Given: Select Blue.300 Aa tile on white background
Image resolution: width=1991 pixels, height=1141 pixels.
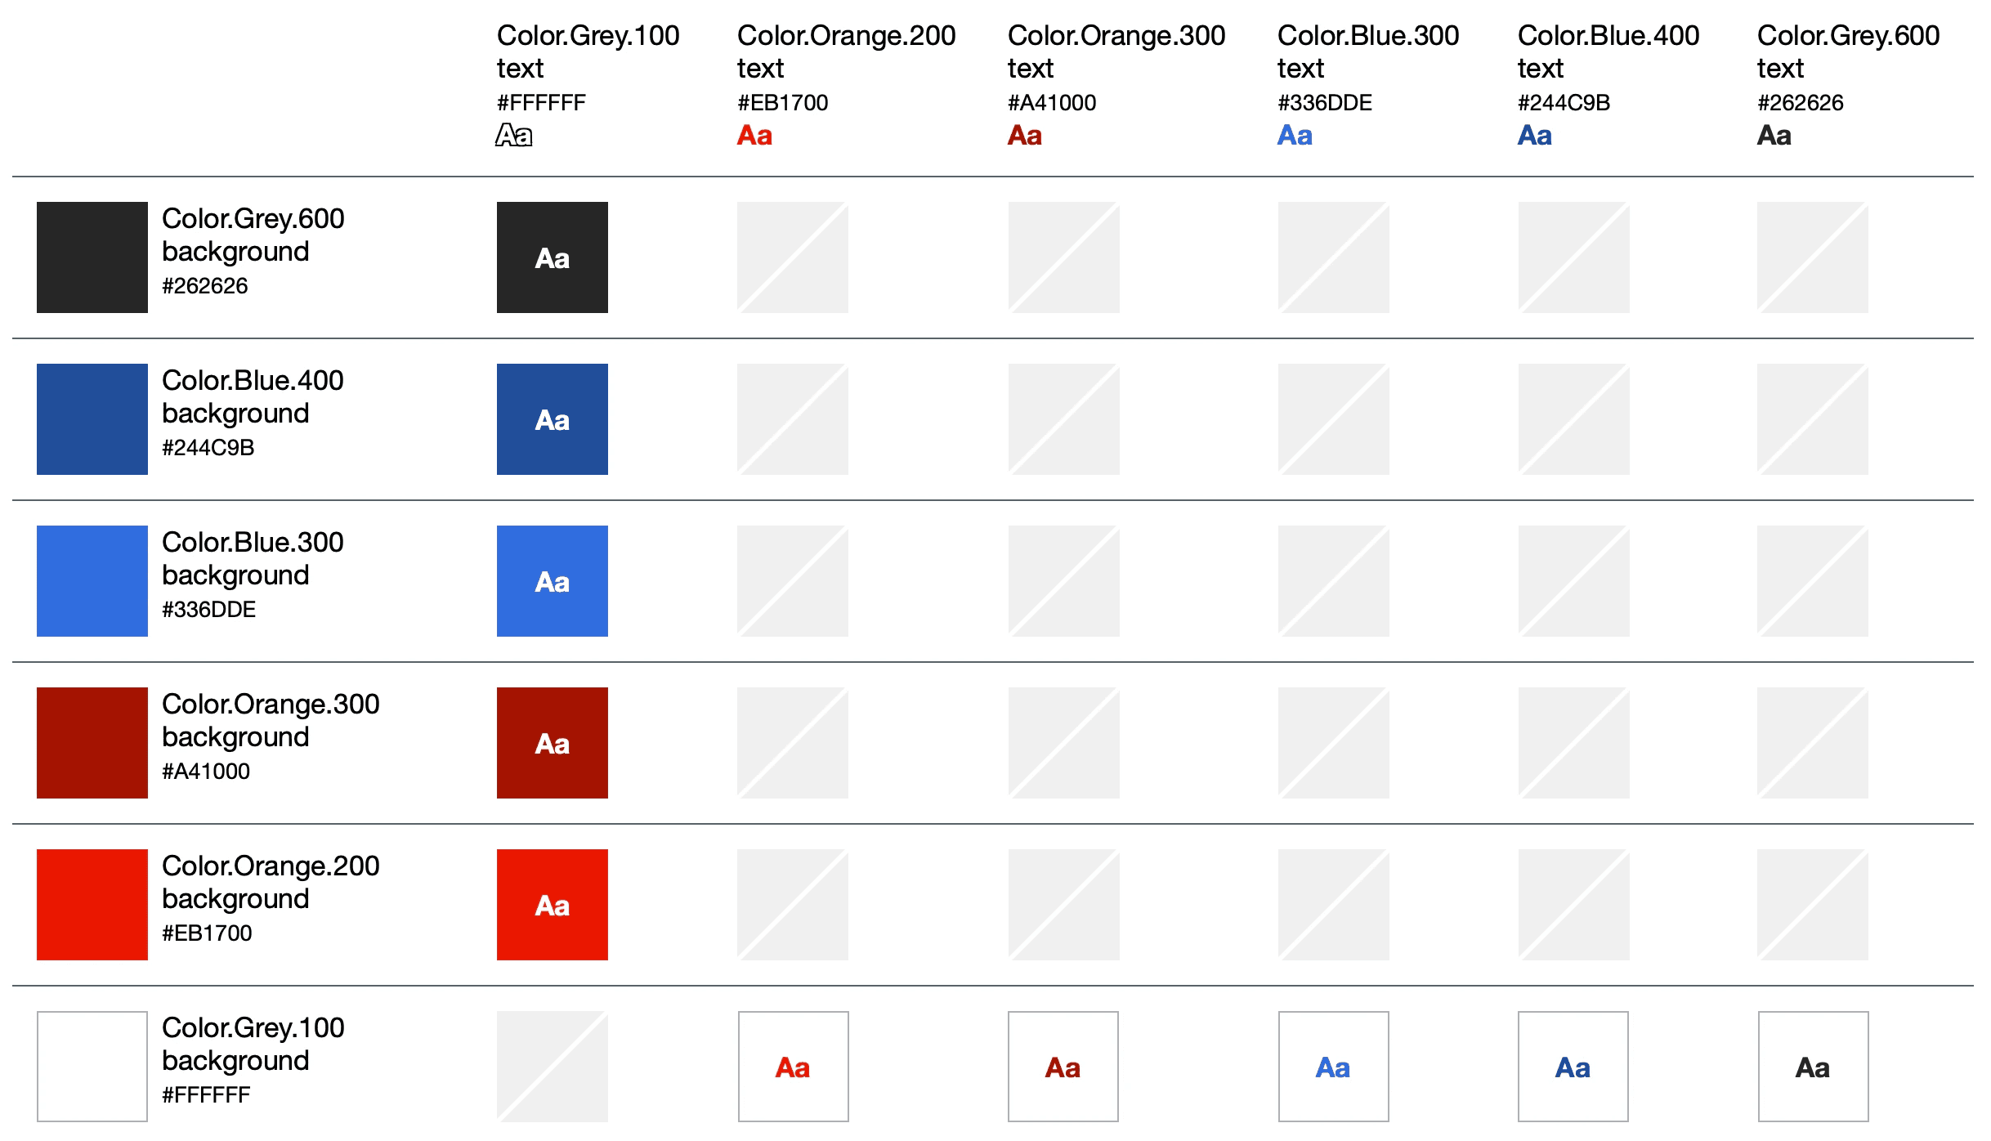Looking at the screenshot, I should pos(1333,1066).
